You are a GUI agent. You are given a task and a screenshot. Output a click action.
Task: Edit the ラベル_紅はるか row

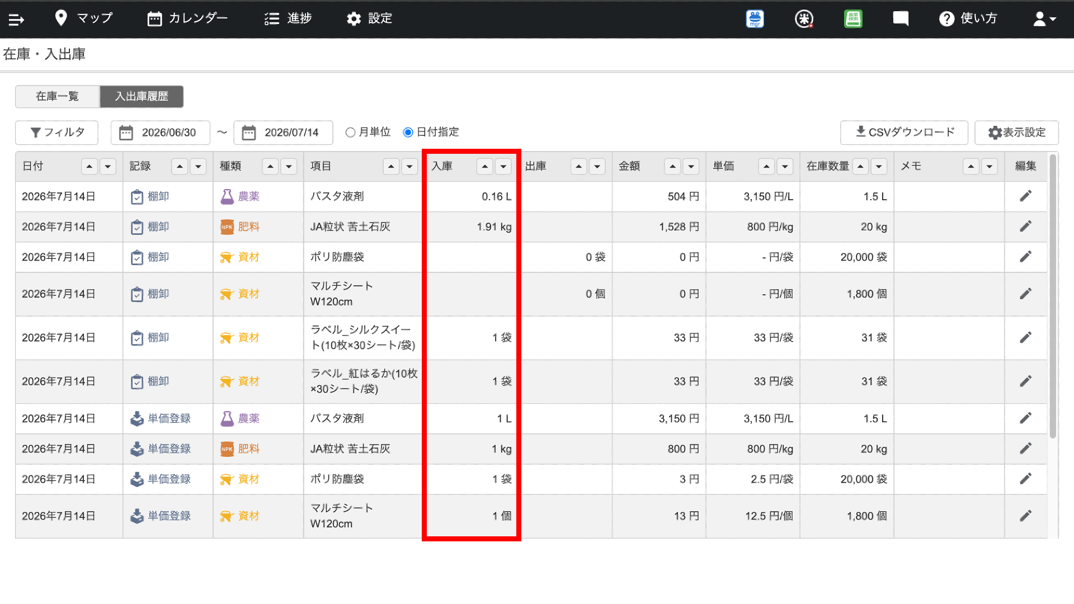(x=1025, y=381)
